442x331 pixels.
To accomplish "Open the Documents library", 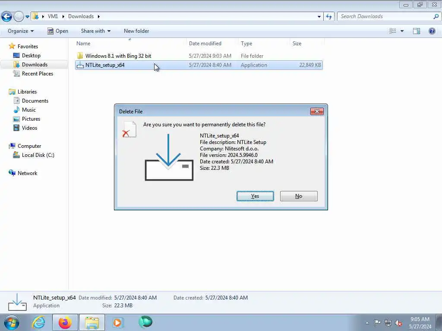I will click(35, 101).
